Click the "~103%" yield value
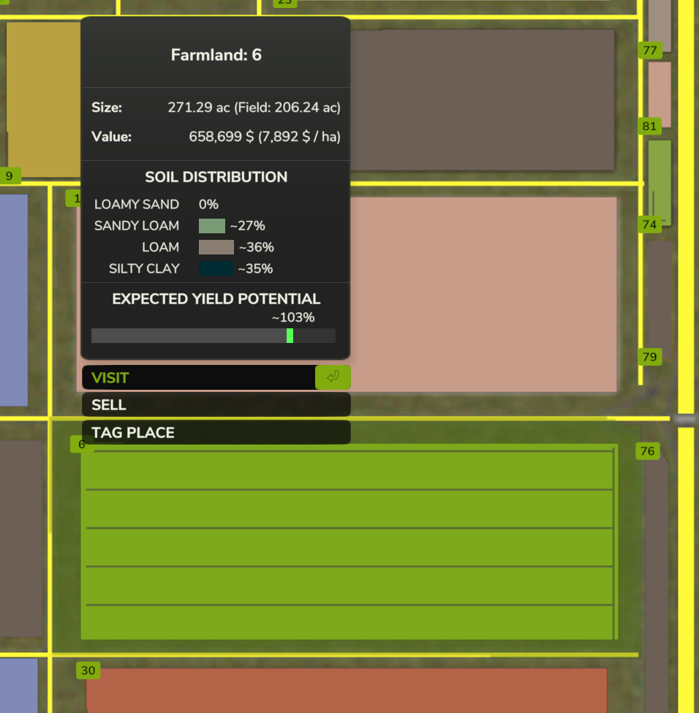The height and width of the screenshot is (713, 699). 293,317
